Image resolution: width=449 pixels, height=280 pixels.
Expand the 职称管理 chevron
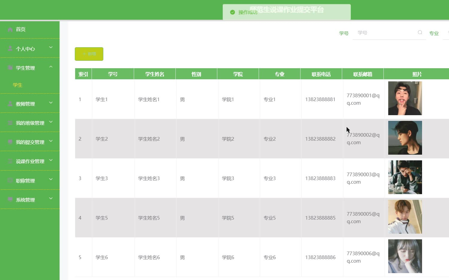51,179
